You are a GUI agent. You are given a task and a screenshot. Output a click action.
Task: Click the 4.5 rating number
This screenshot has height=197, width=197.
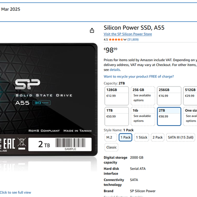coord(106,40)
